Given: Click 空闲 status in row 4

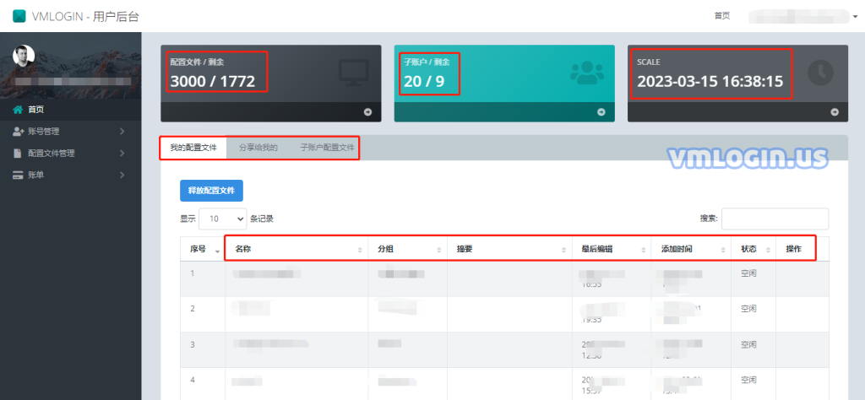Looking at the screenshot, I should point(748,380).
